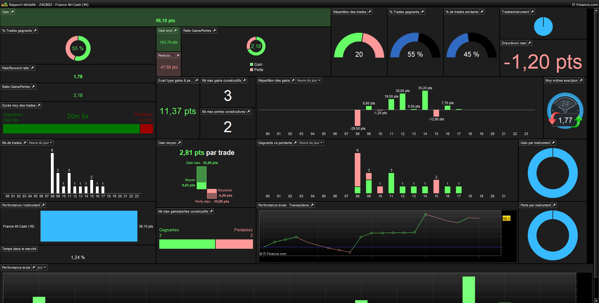The height and width of the screenshot is (303, 599).
Task: Click the green Gagnantes consecutive bar
Action: pos(187,244)
